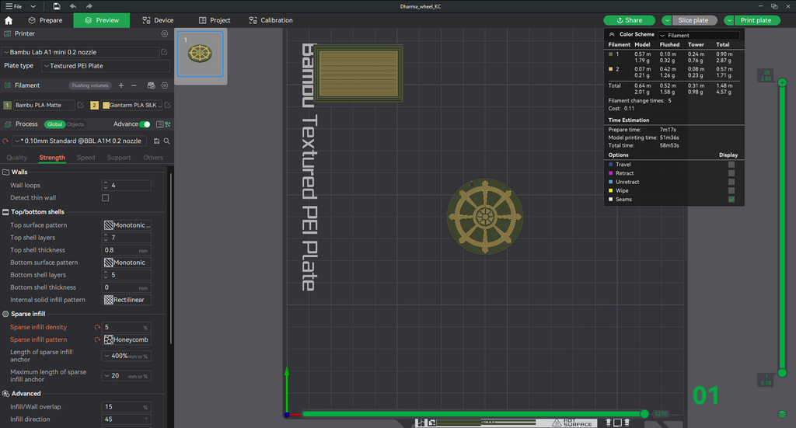This screenshot has height=428, width=796.
Task: Click the save file icon
Action: (x=56, y=6)
